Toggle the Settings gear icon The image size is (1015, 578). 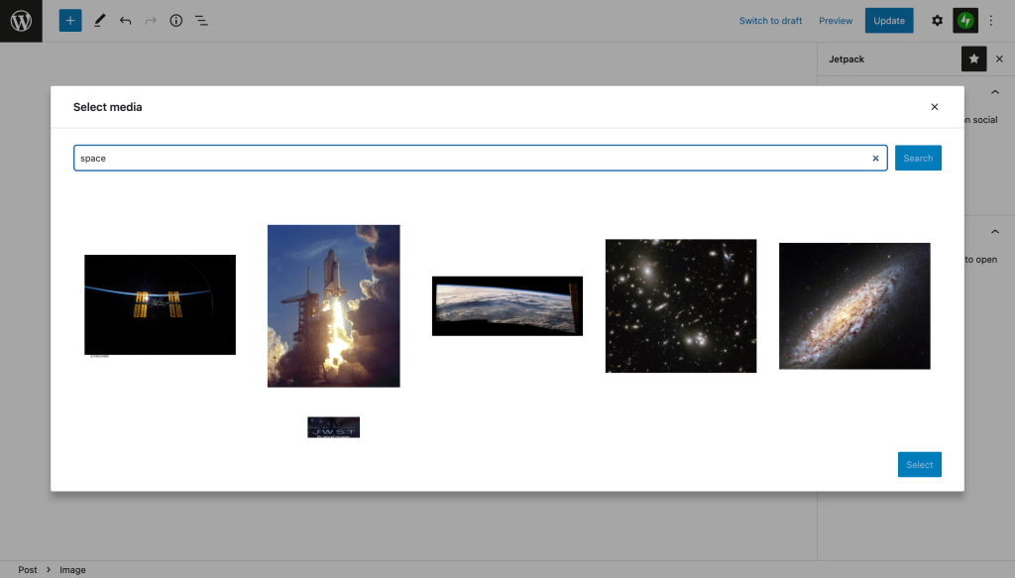pos(937,21)
